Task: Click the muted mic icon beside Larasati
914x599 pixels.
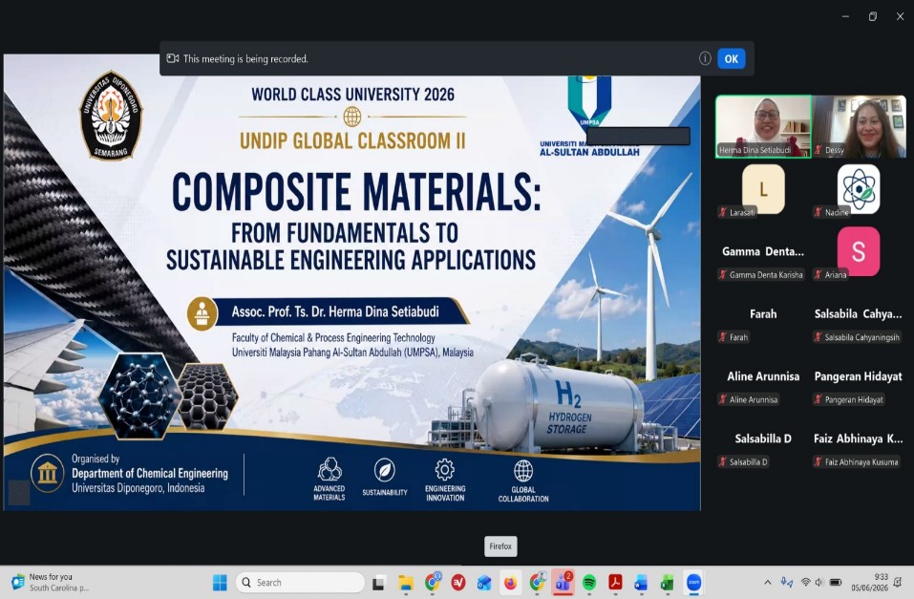Action: point(723,212)
